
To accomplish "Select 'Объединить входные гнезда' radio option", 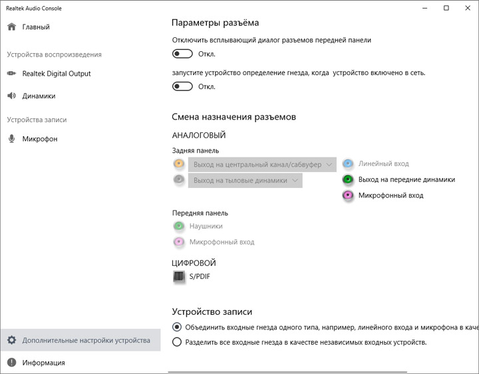I will [x=176, y=327].
